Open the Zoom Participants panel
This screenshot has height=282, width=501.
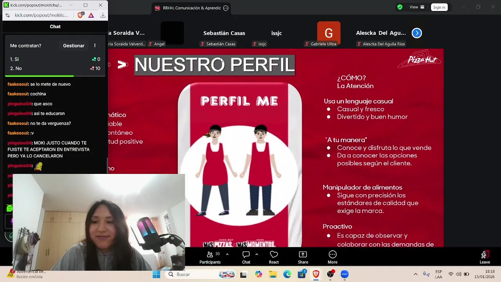point(210,257)
